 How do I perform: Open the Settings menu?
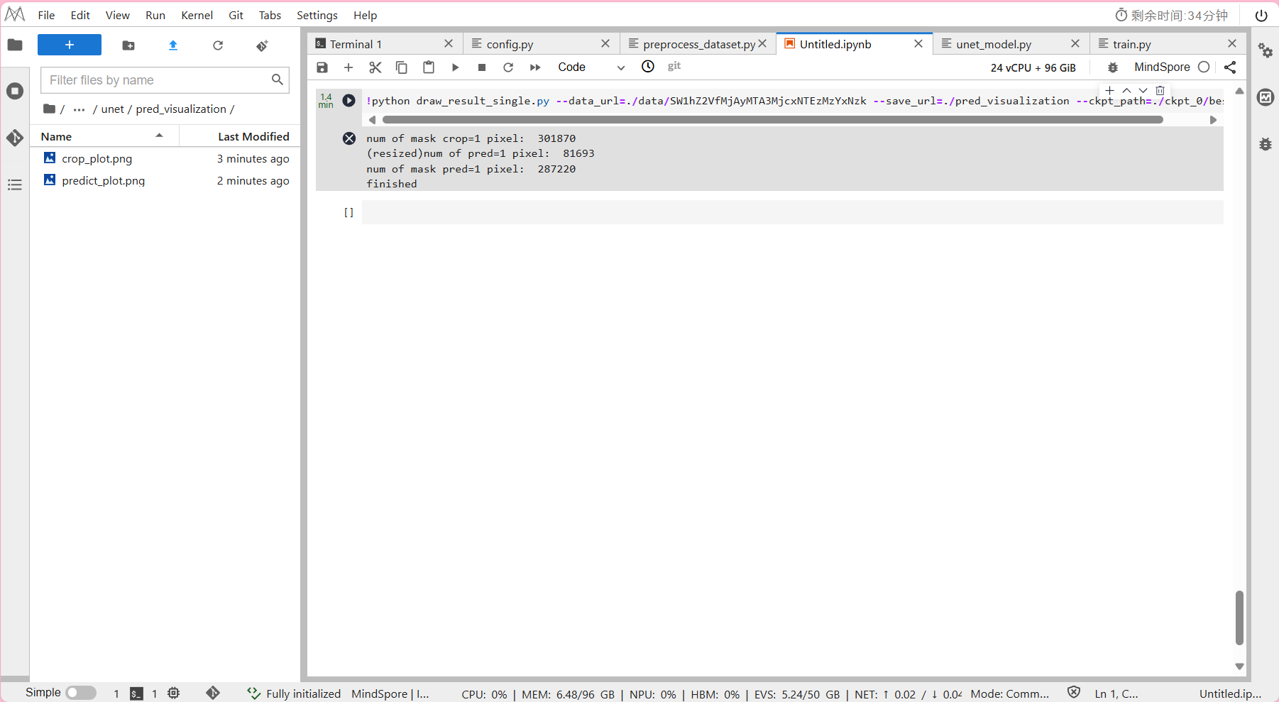[317, 15]
